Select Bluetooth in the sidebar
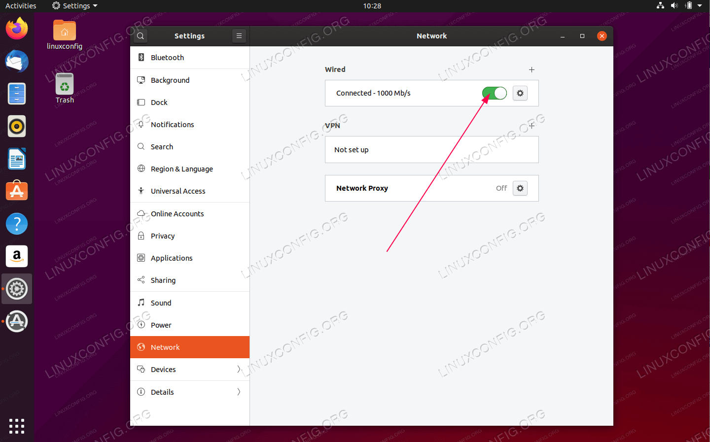710x442 pixels. (x=190, y=58)
